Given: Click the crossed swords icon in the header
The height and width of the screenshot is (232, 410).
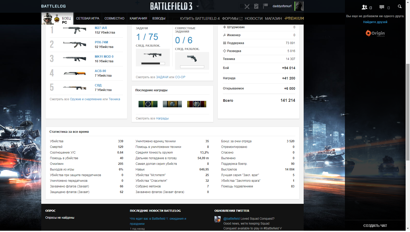Looking at the screenshot, I should (247, 6).
